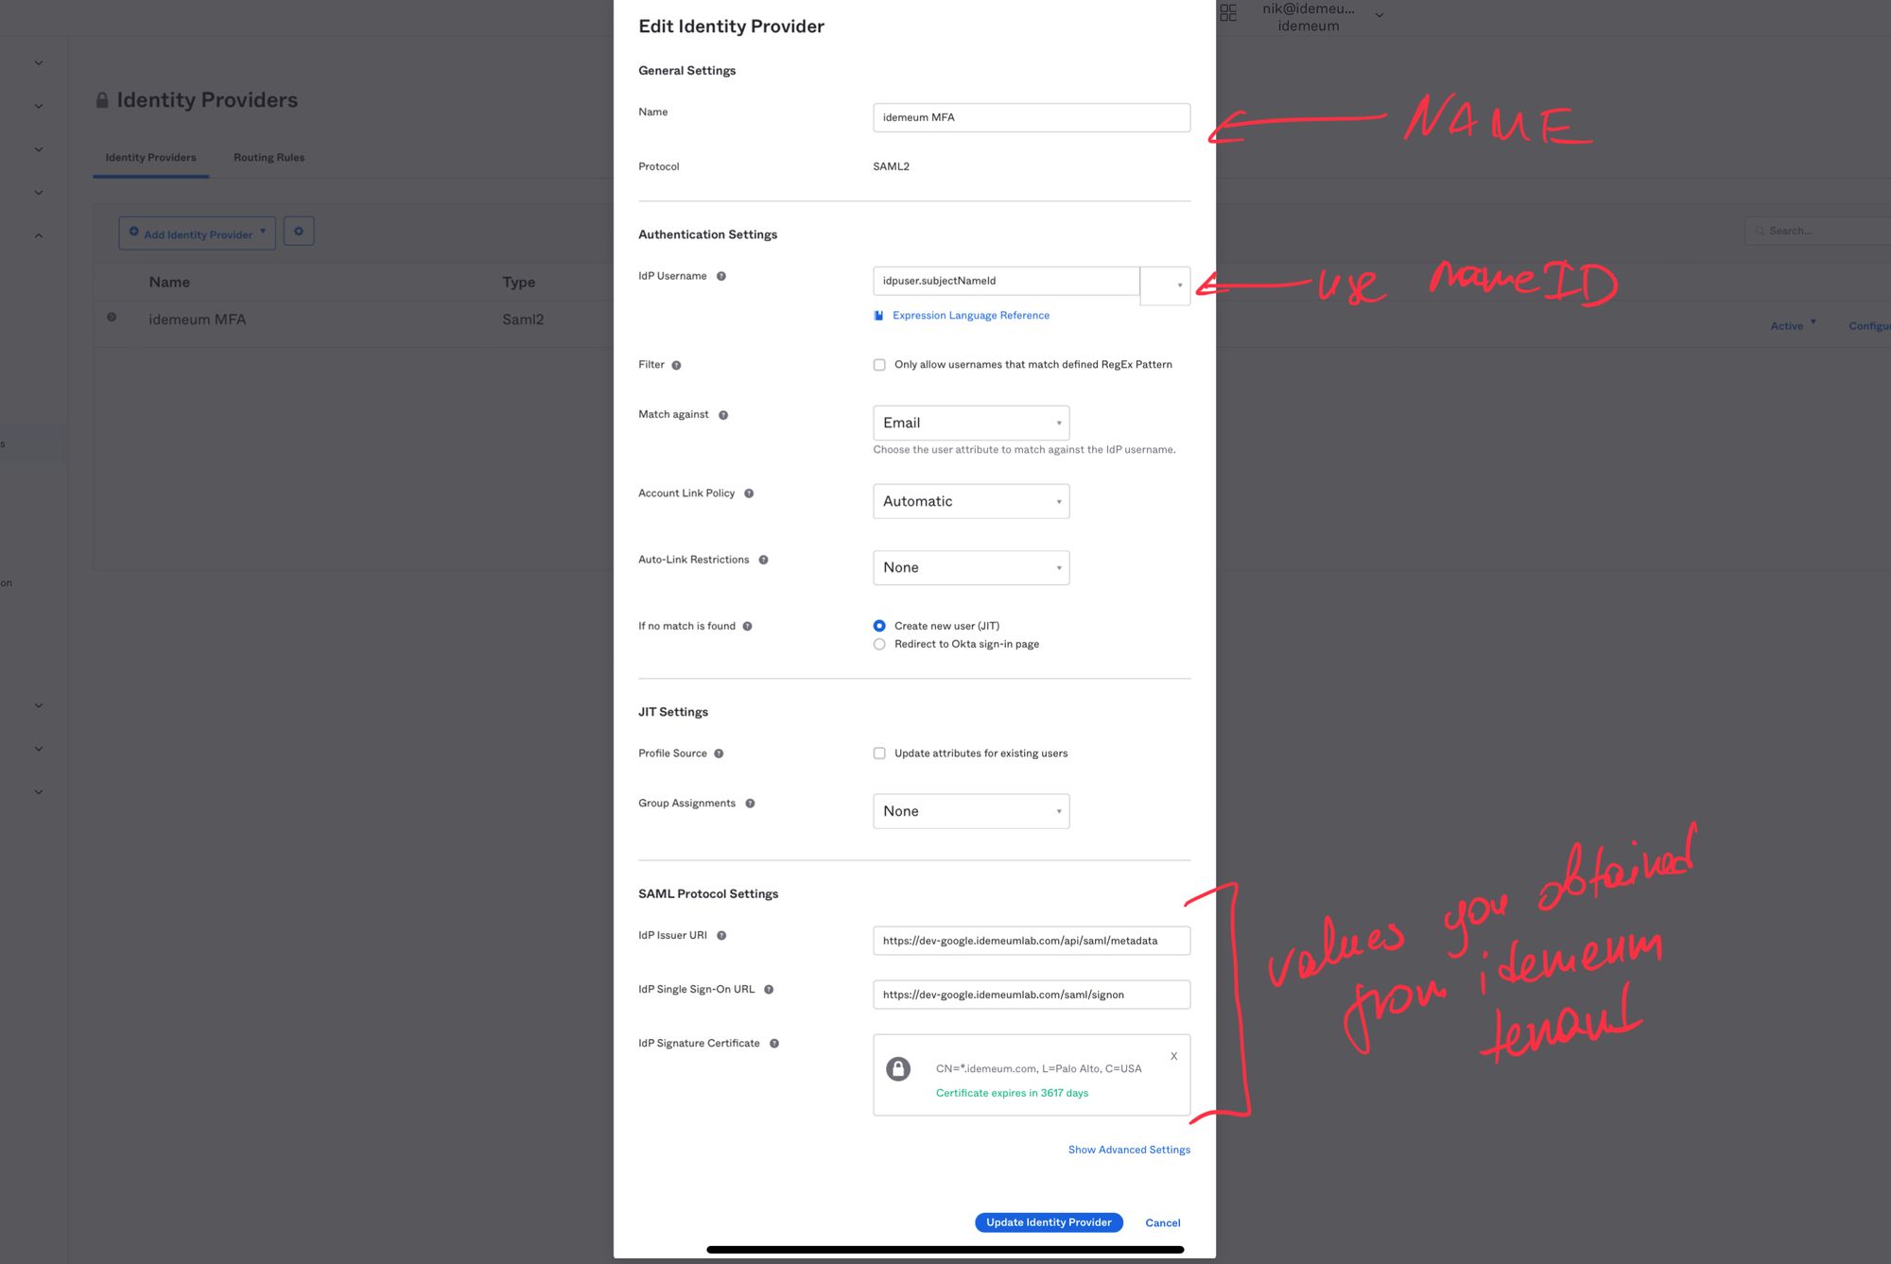The width and height of the screenshot is (1891, 1264).
Task: Click the Name column header
Action: click(x=169, y=282)
